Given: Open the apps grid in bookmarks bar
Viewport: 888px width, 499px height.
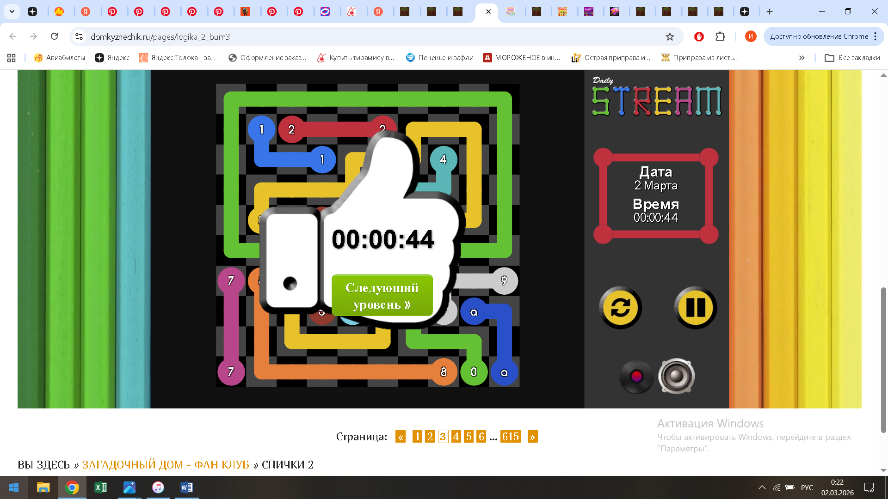Looking at the screenshot, I should 12,58.
